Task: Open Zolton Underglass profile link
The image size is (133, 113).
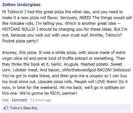Action: point(21,5)
